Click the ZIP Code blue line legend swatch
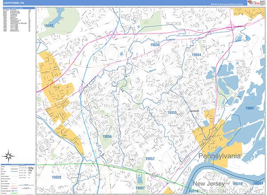Viewport: 267px width, 195px height. [x=14, y=171]
